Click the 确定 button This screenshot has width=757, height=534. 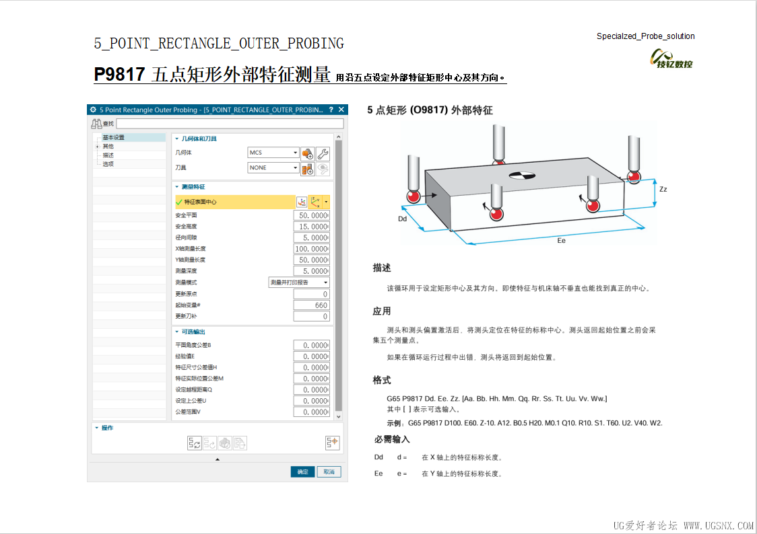click(x=302, y=472)
